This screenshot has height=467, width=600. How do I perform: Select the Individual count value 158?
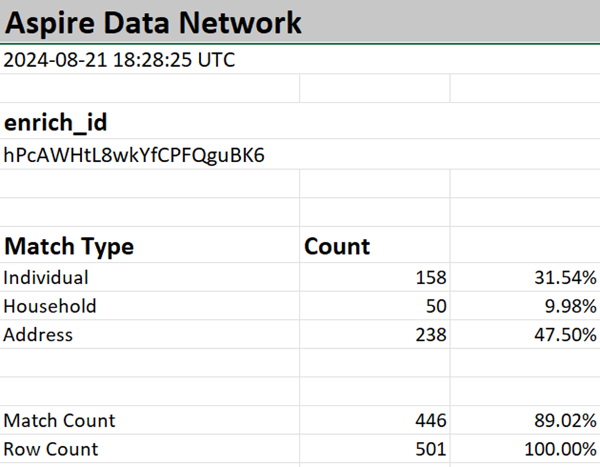(374, 277)
